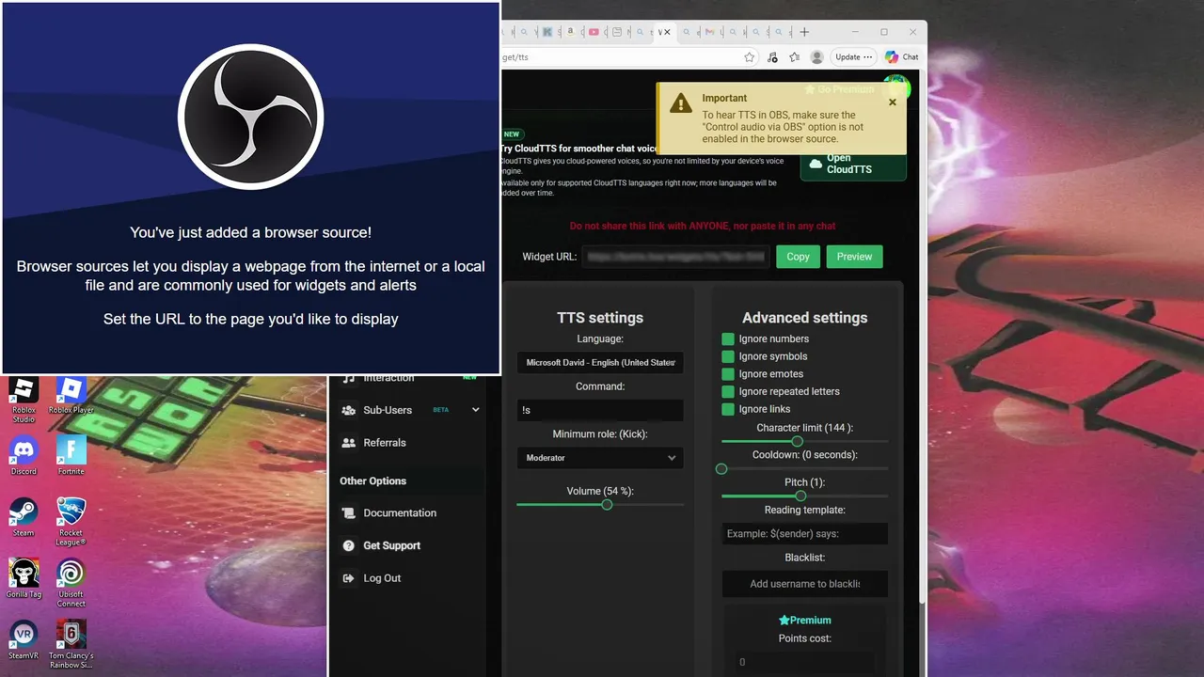Copy the widget URL with the Copy button
This screenshot has height=677, width=1204.
point(798,257)
